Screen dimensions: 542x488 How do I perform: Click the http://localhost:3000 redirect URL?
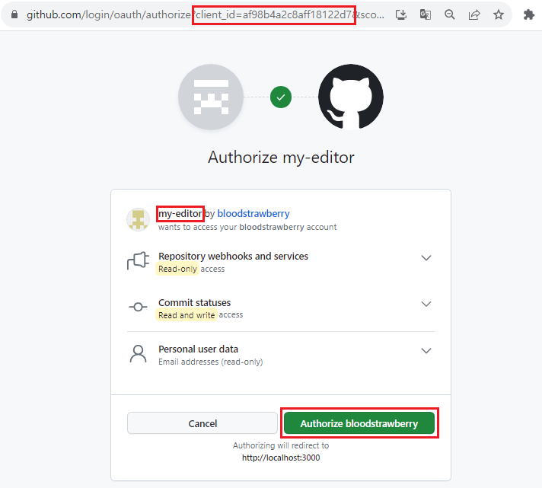(281, 458)
